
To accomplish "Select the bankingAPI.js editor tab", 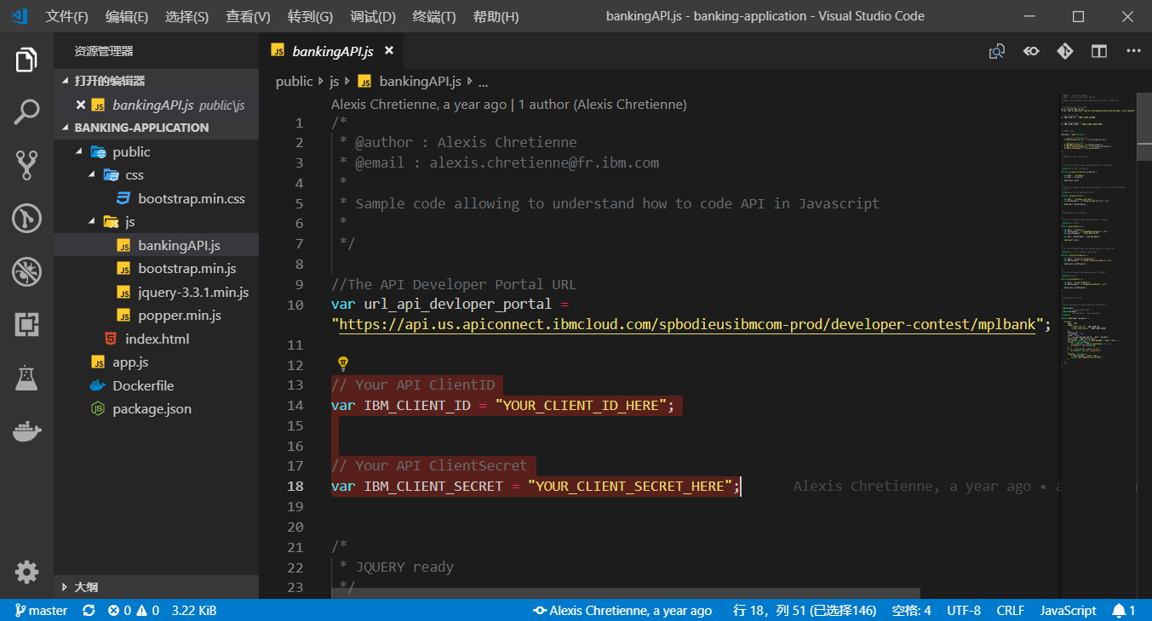I will click(332, 51).
